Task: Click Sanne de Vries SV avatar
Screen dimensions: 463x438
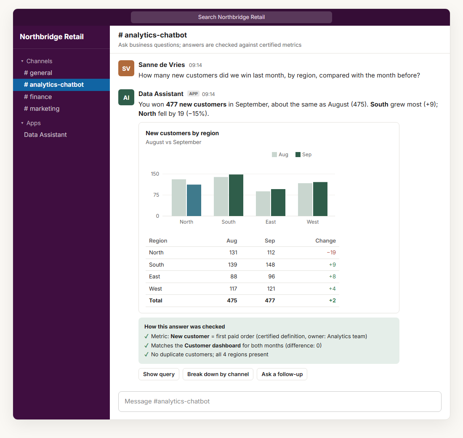Action: coord(126,68)
